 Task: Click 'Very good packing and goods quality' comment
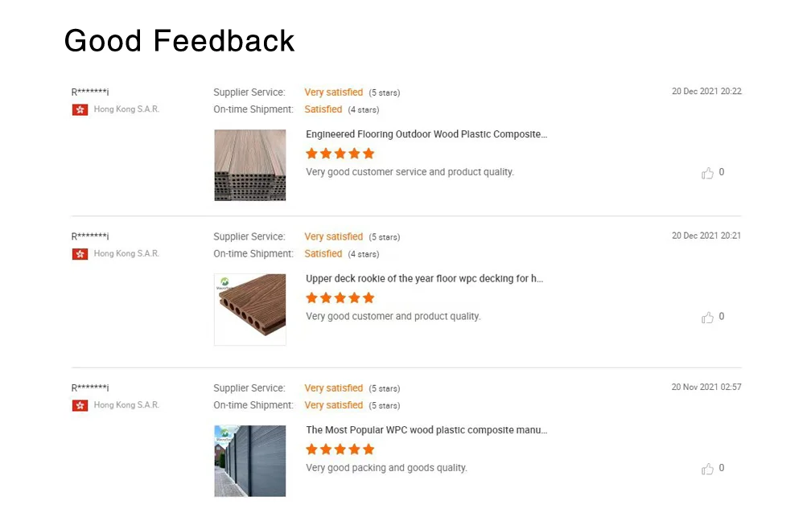pos(386,468)
